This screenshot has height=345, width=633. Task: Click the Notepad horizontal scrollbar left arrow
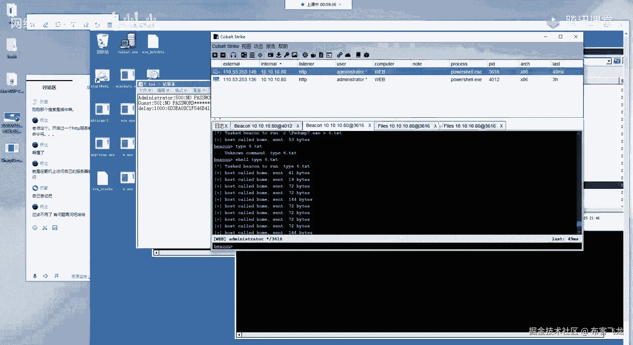point(157,253)
